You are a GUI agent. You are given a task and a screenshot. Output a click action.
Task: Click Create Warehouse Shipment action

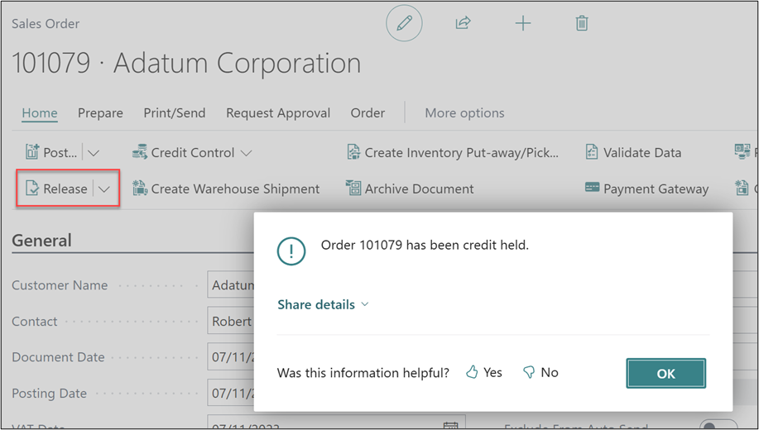pyautogui.click(x=226, y=189)
